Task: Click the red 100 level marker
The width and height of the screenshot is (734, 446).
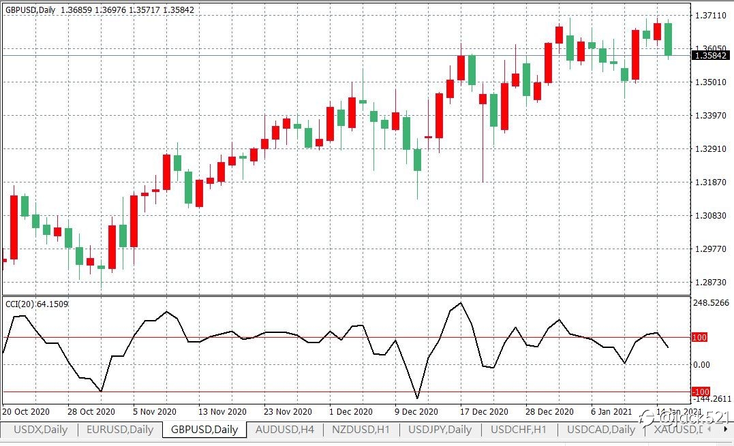Action: tap(699, 337)
